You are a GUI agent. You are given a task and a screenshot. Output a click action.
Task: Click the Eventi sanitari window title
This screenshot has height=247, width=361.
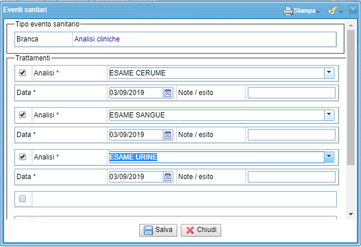[x=25, y=10]
